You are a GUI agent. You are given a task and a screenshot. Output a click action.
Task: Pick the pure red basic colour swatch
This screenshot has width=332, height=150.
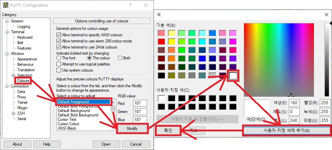coord(161,41)
